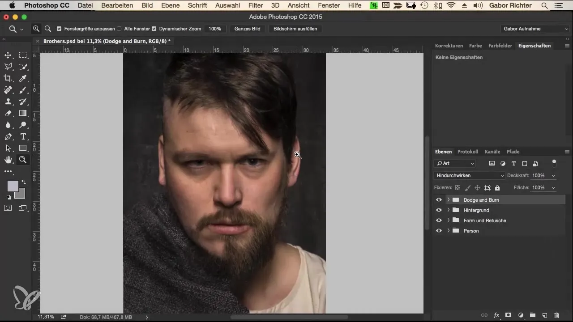Reset to default foreground and background colors
The height and width of the screenshot is (322, 573).
point(9,197)
